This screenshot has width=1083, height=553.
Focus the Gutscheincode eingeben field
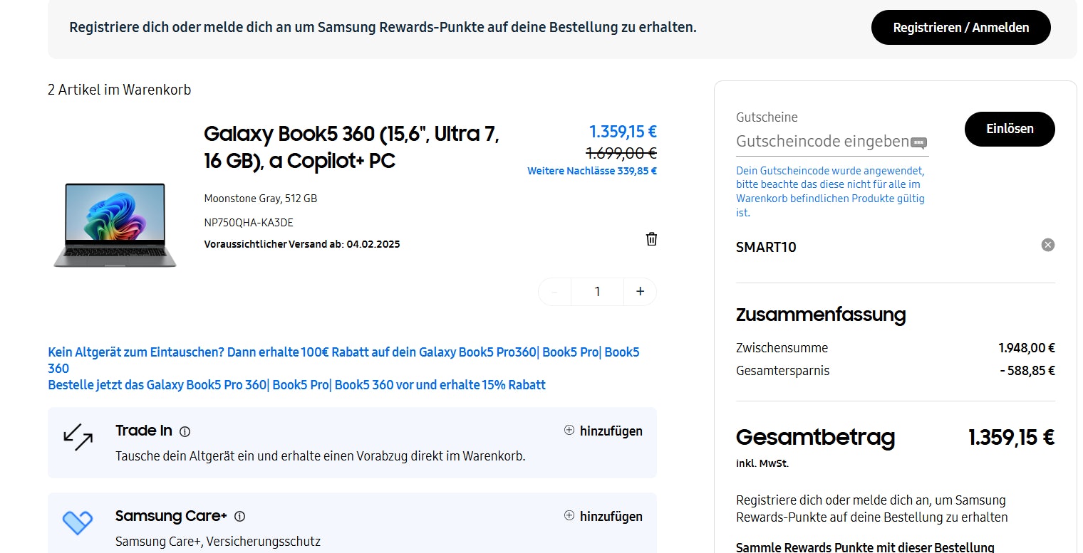click(x=822, y=142)
